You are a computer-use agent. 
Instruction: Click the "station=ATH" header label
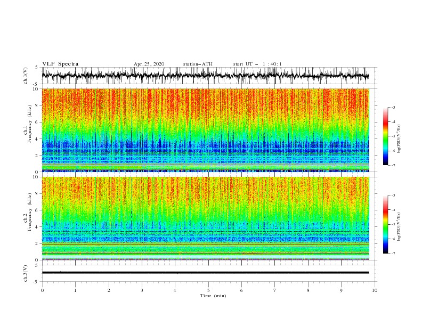pyautogui.click(x=198, y=64)
